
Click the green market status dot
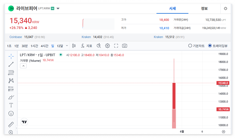point(61,55)
